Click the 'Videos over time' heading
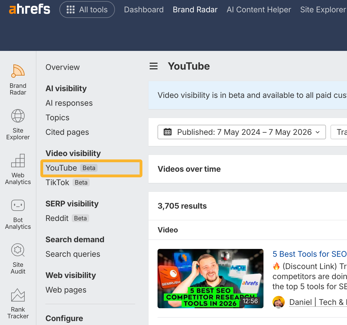The image size is (347, 325). click(x=189, y=169)
